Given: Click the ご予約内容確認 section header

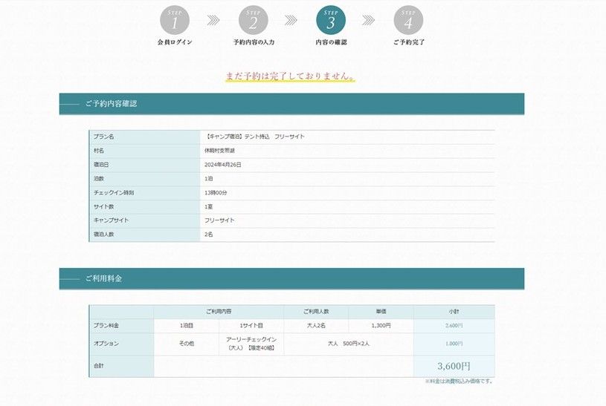Looking at the screenshot, I should (291, 104).
